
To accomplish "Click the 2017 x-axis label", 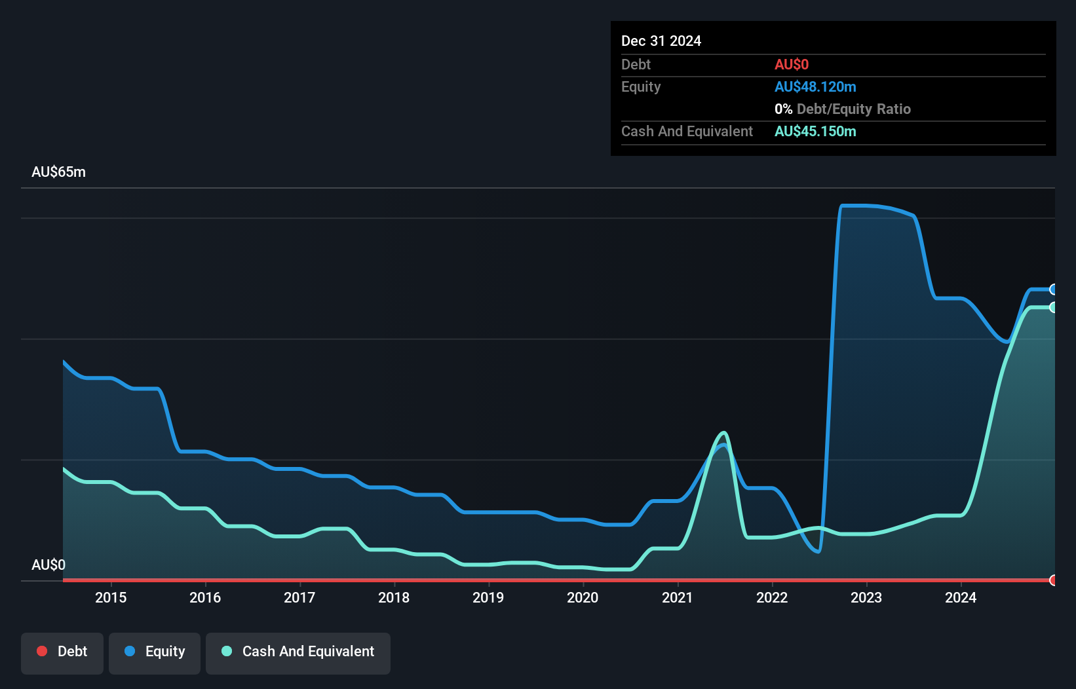I will (299, 597).
